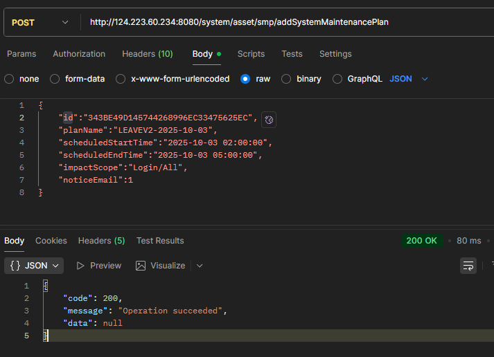Expand the raw body JSON type dropdown

pos(409,79)
